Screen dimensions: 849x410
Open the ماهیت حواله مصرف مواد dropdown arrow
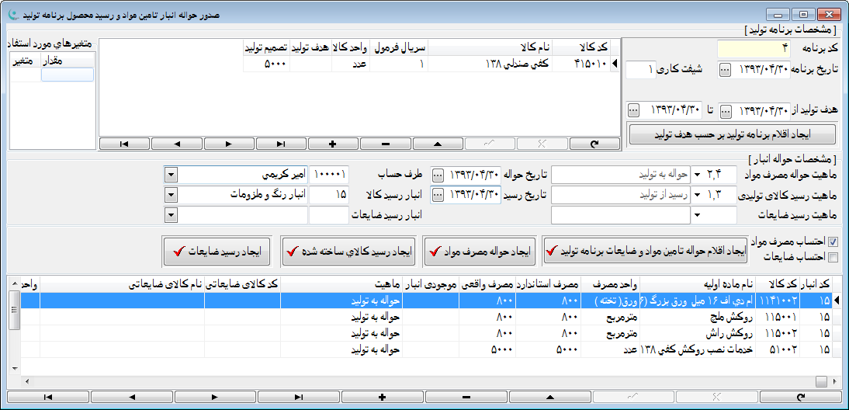pyautogui.click(x=696, y=174)
